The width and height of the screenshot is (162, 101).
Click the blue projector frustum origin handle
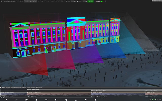(x=127, y=58)
